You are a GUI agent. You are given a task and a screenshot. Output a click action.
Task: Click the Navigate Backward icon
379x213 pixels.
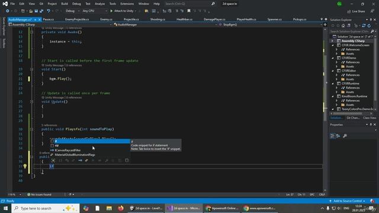pos(8,11)
